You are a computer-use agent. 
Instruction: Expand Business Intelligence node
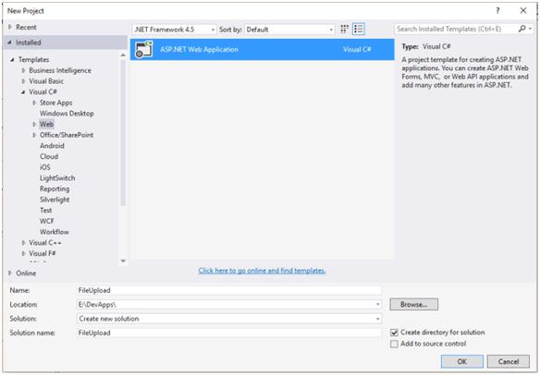23,70
